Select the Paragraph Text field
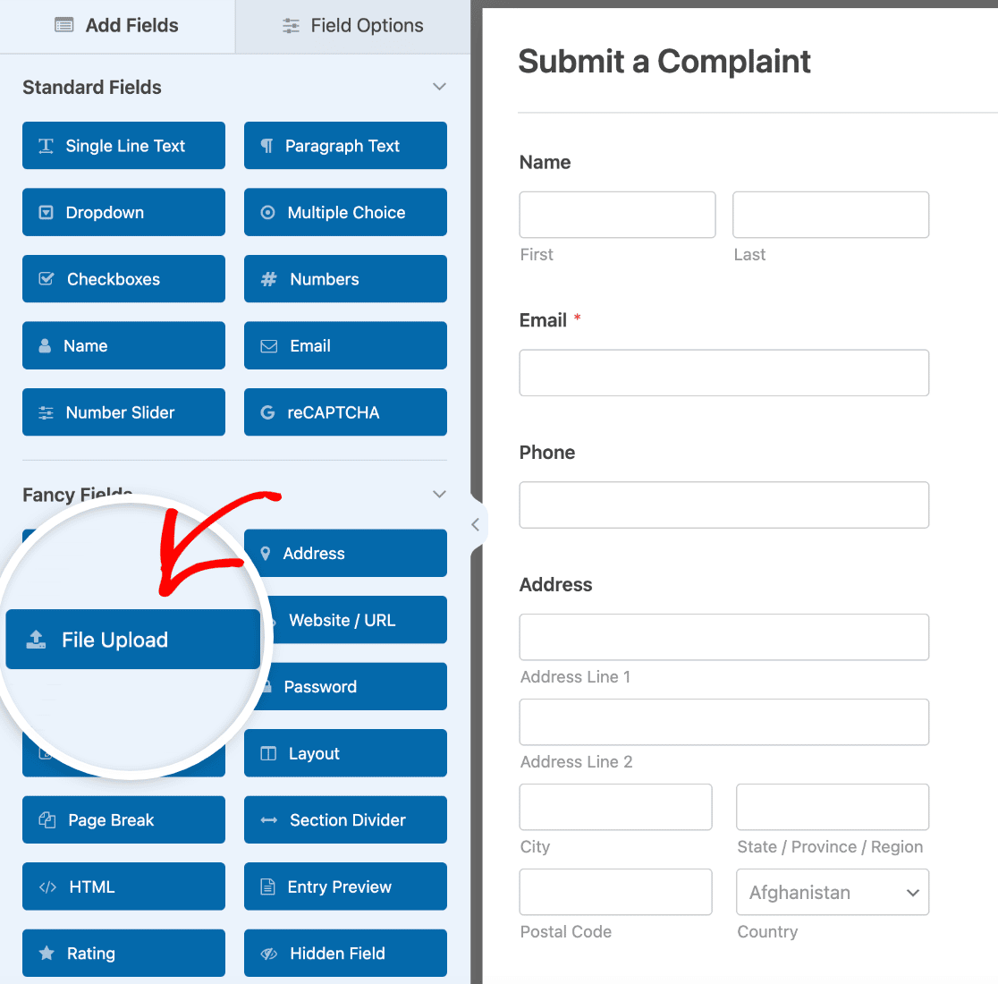 (345, 145)
